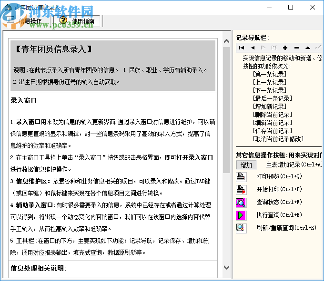Viewport: 324px width, 281px height.
Task: Click the heading 信息处理相关说明:
Action: [x=39, y=268]
